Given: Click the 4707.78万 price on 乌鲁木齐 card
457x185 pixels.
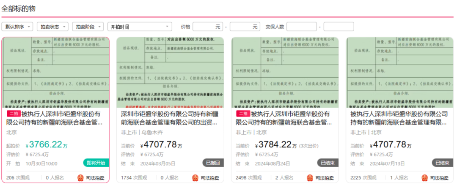Looking at the screenshot, I should (x=161, y=144).
